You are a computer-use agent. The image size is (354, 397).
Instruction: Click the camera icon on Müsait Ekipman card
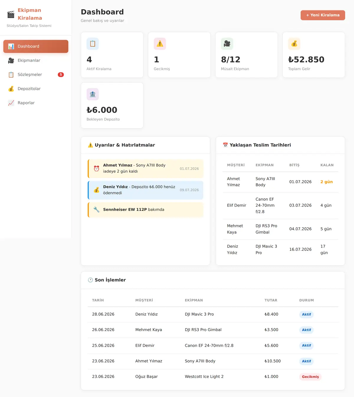point(227,44)
